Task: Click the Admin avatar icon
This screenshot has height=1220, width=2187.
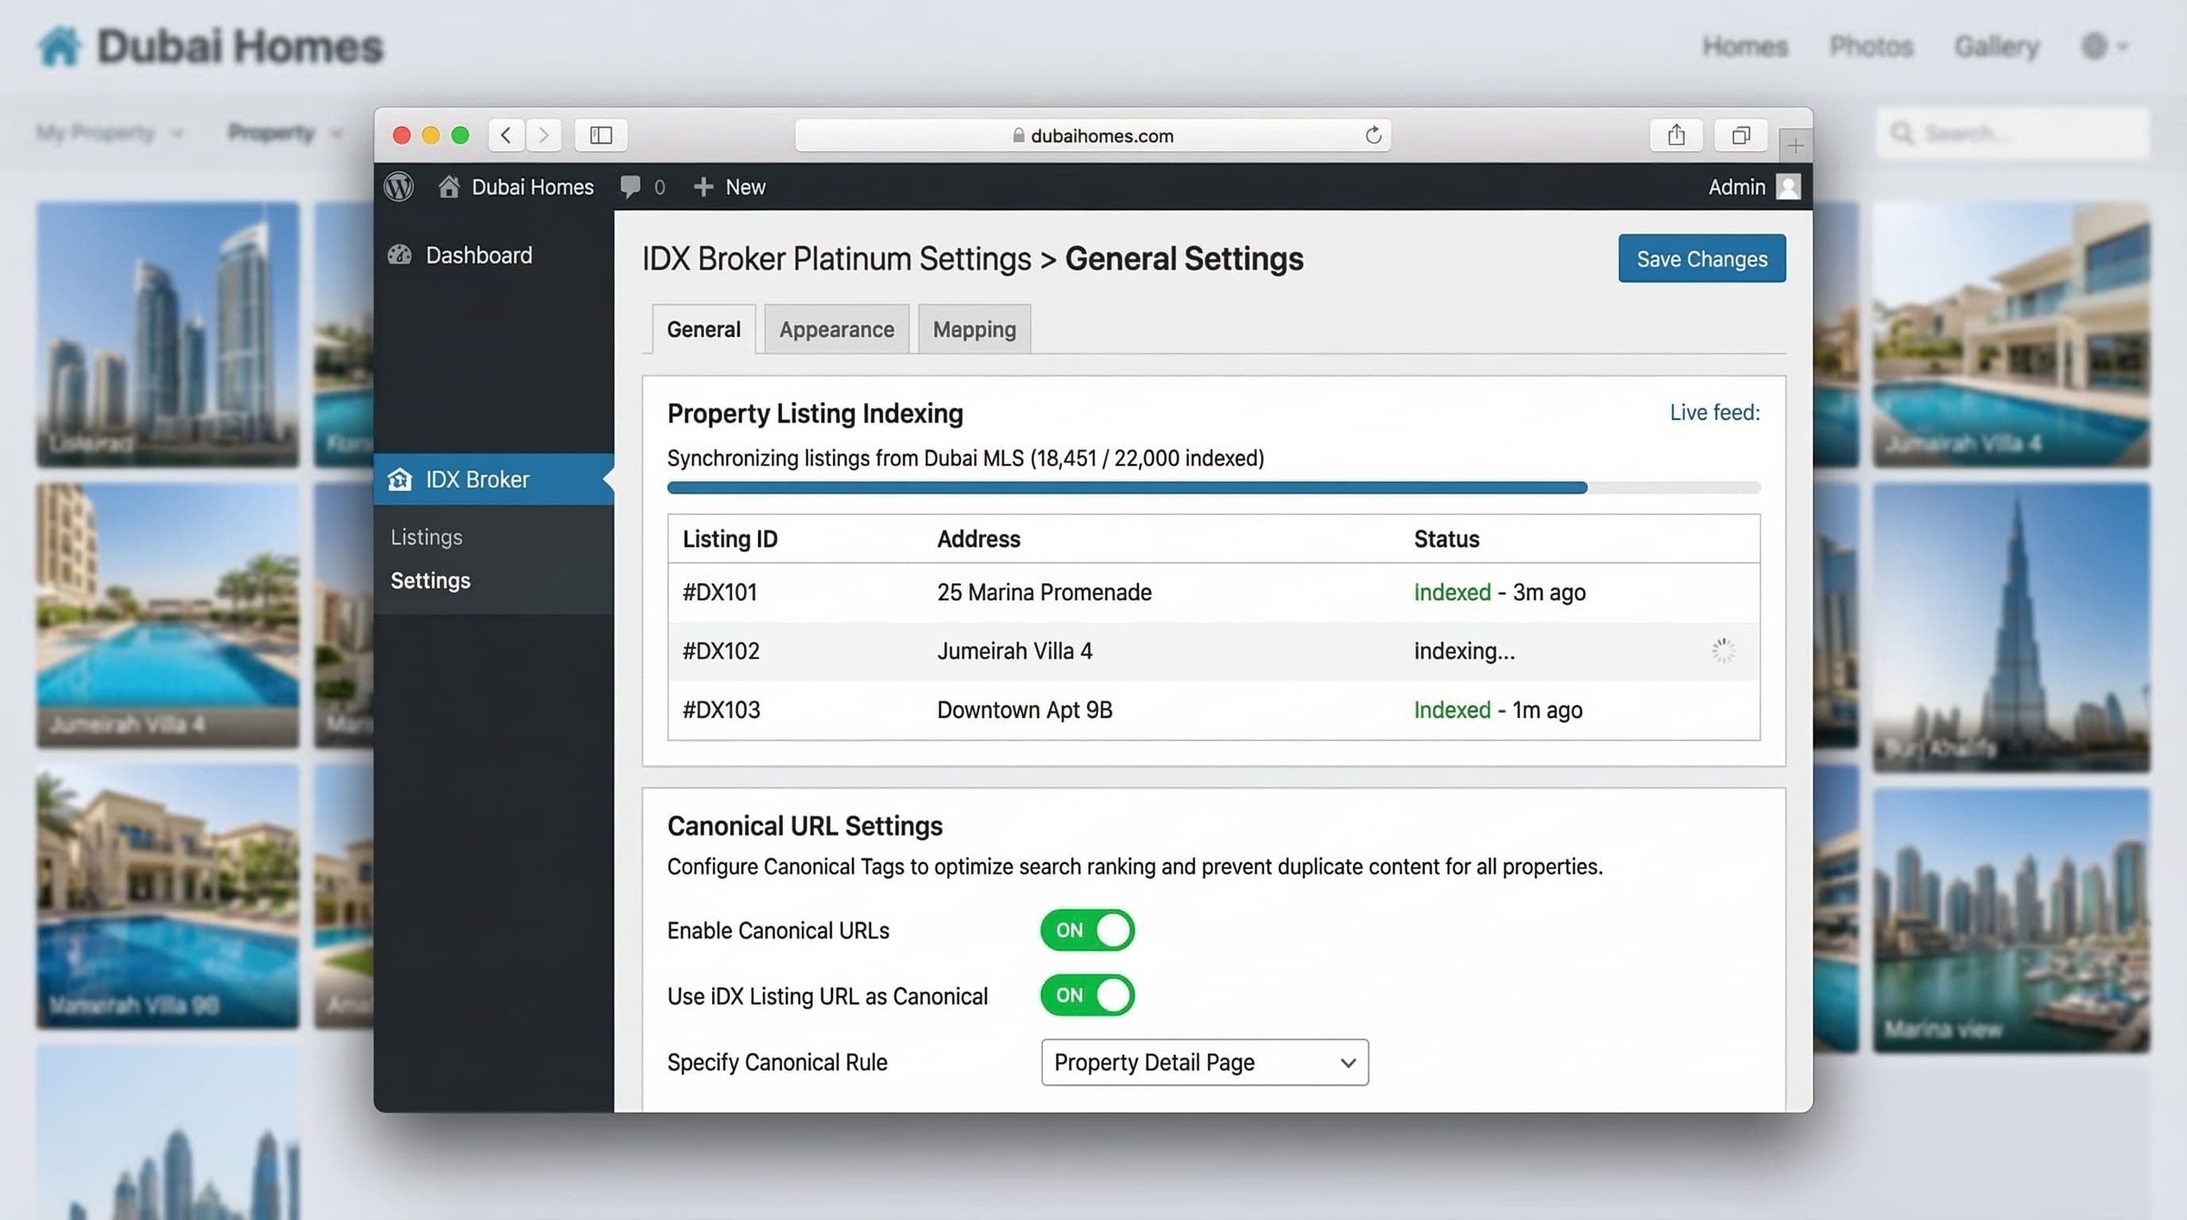Action: coord(1788,187)
